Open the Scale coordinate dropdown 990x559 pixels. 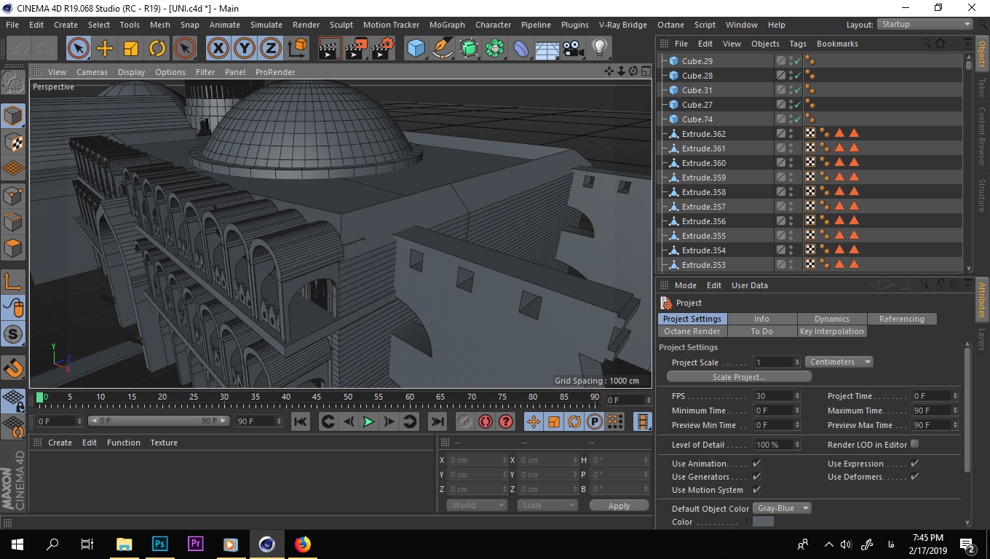547,505
